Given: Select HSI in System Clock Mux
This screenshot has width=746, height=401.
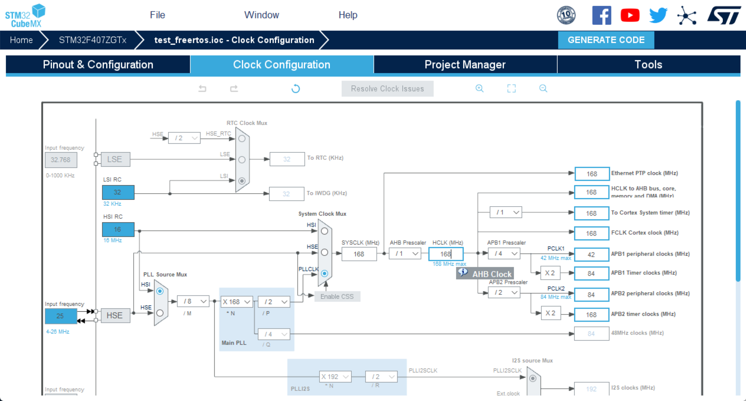Looking at the screenshot, I should (x=324, y=231).
